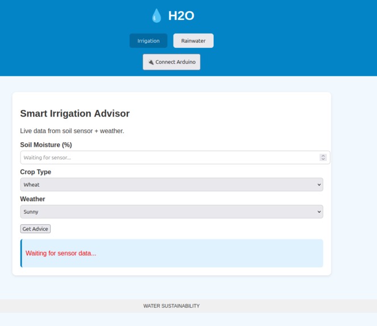Focus the Soil Moisture input field

[x=175, y=158]
